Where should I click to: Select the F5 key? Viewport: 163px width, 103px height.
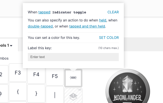pos(55,76)
